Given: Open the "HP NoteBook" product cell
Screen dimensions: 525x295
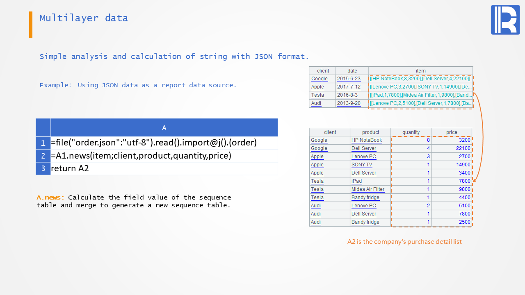Looking at the screenshot, I should click(x=370, y=140).
